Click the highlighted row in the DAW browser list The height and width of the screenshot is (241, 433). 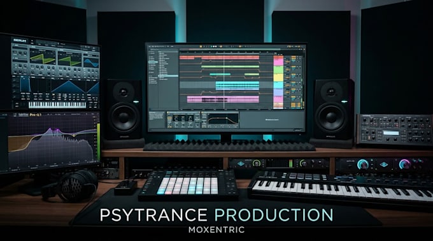[x=168, y=75]
